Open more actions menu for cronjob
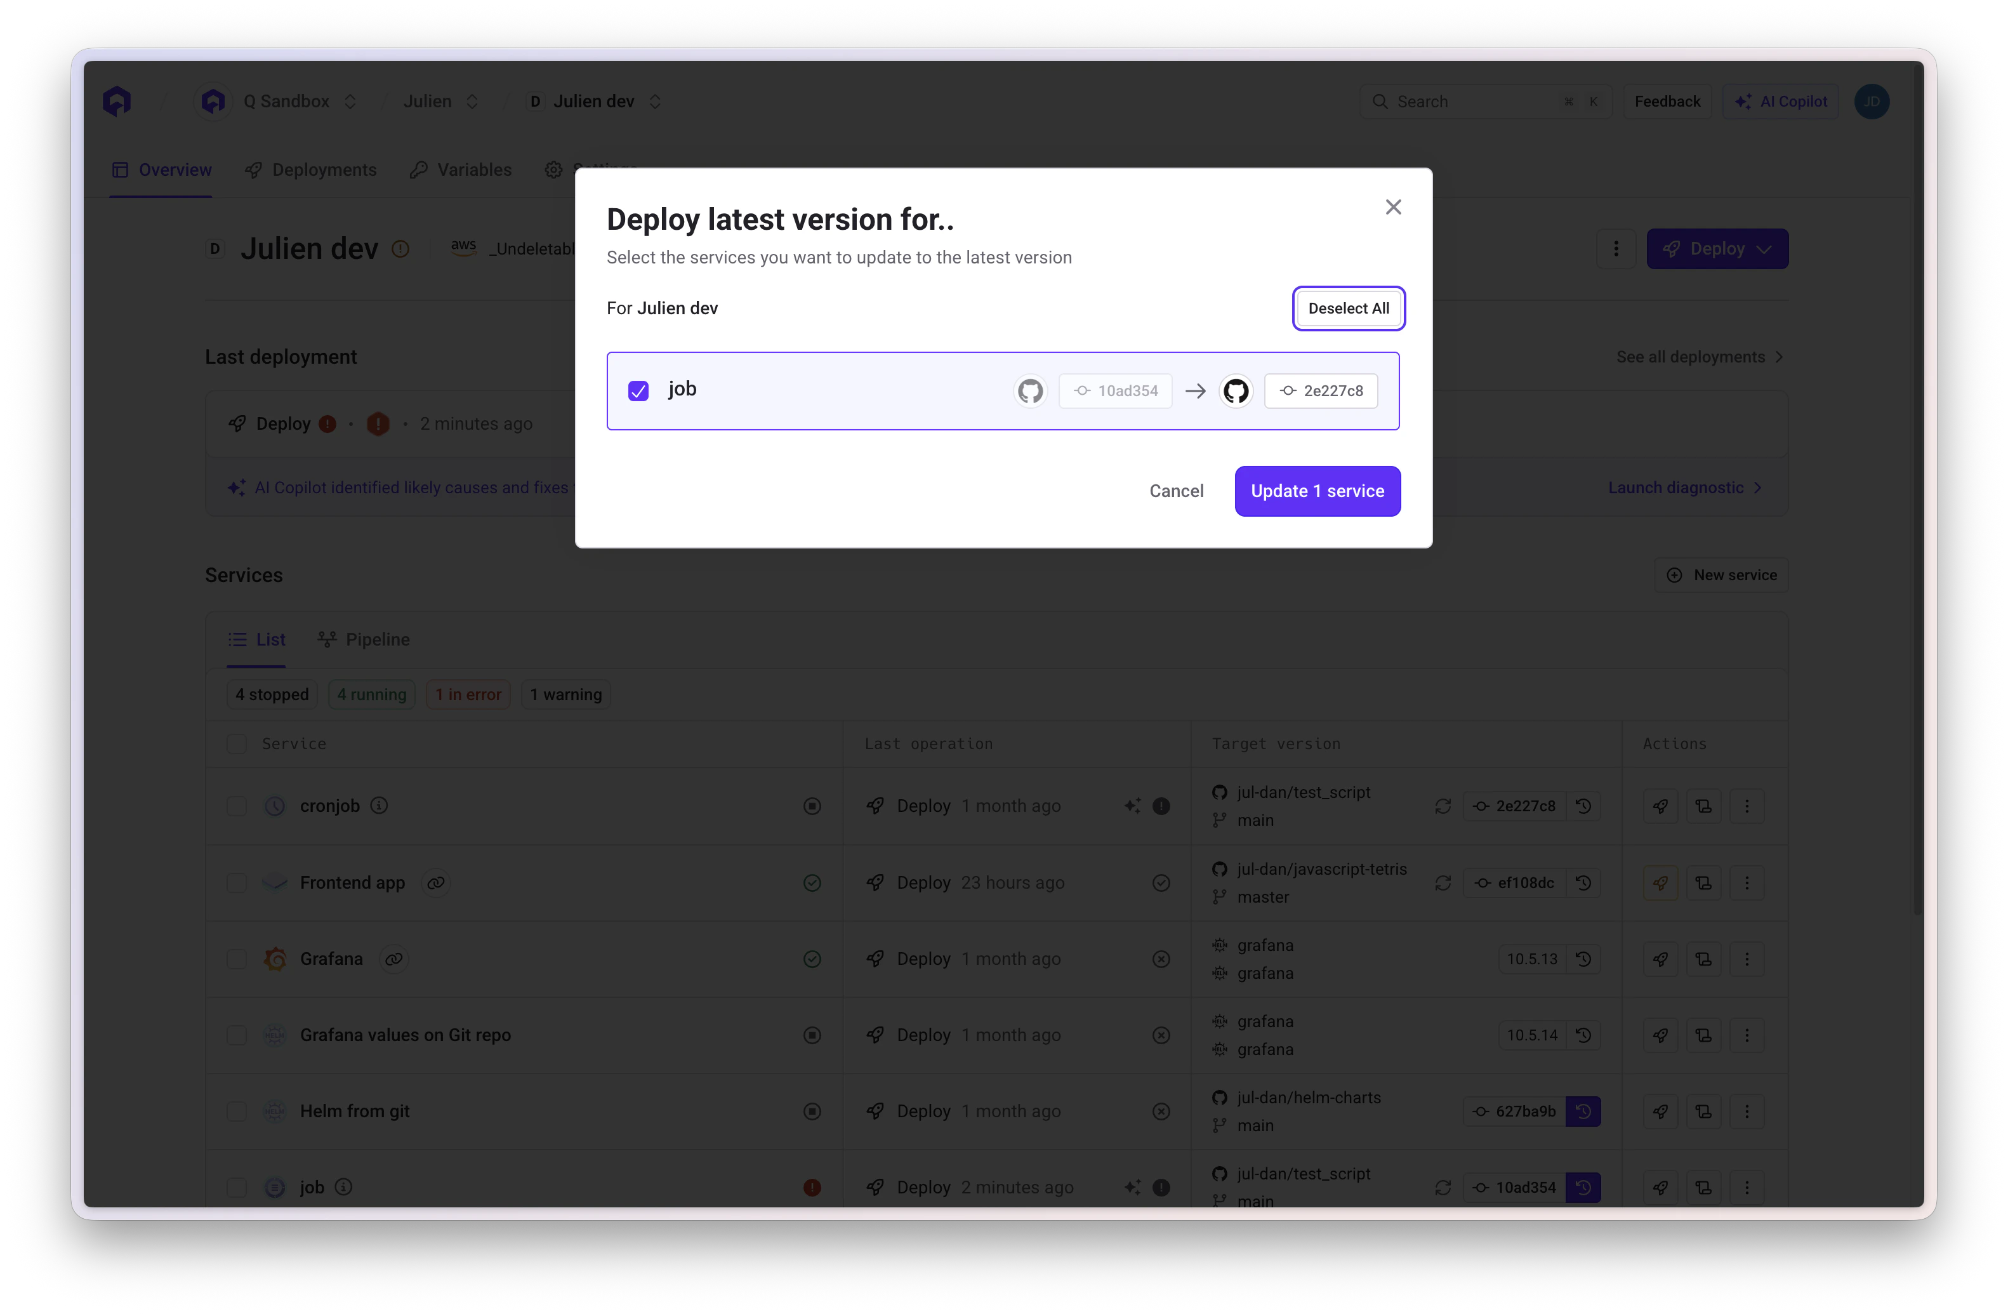This screenshot has width=2008, height=1314. [x=1747, y=806]
